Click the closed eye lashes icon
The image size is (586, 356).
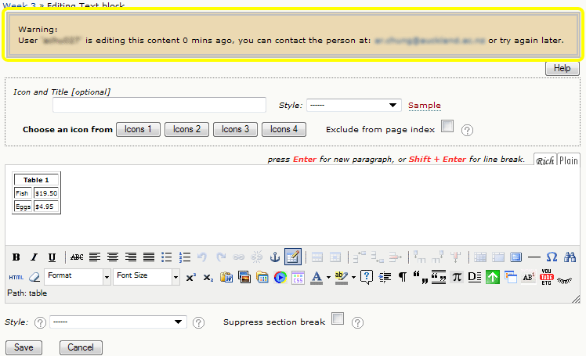(564, 280)
